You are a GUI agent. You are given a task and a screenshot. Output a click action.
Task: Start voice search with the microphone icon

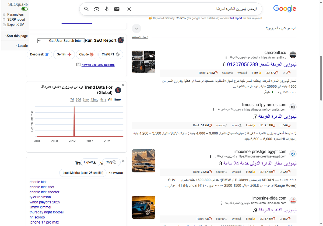tap(107, 9)
